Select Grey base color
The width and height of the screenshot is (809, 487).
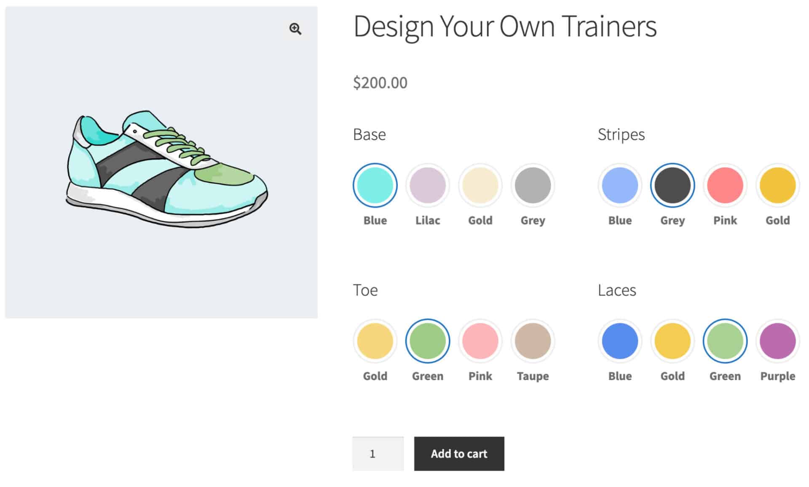point(533,185)
